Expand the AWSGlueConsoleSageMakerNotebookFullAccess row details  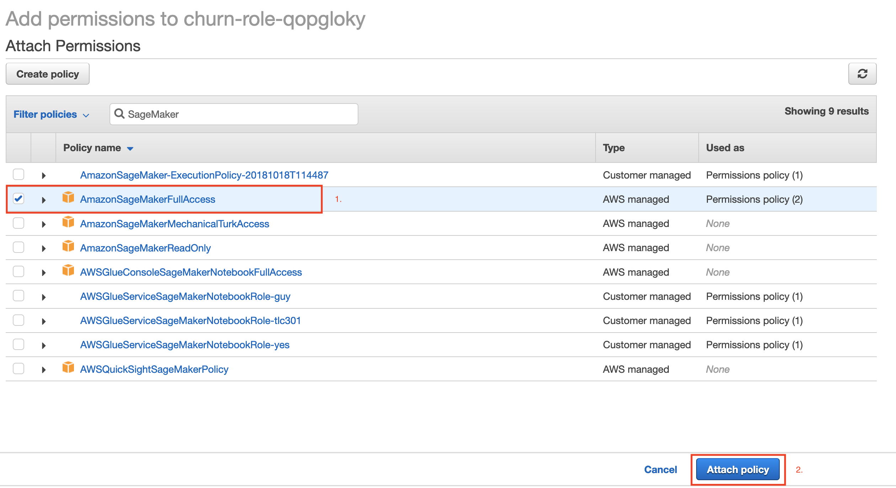coord(44,272)
